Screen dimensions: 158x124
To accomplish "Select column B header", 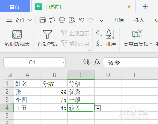I will tap(54, 75).
